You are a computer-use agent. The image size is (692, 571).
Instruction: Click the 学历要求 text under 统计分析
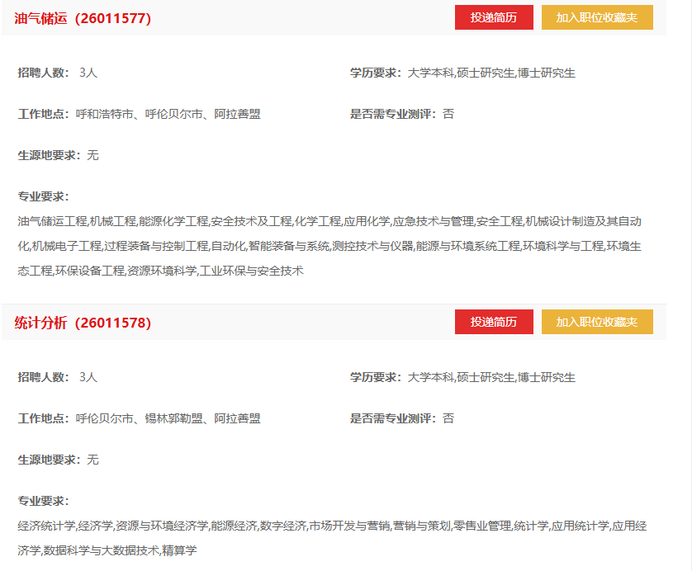[x=462, y=377]
